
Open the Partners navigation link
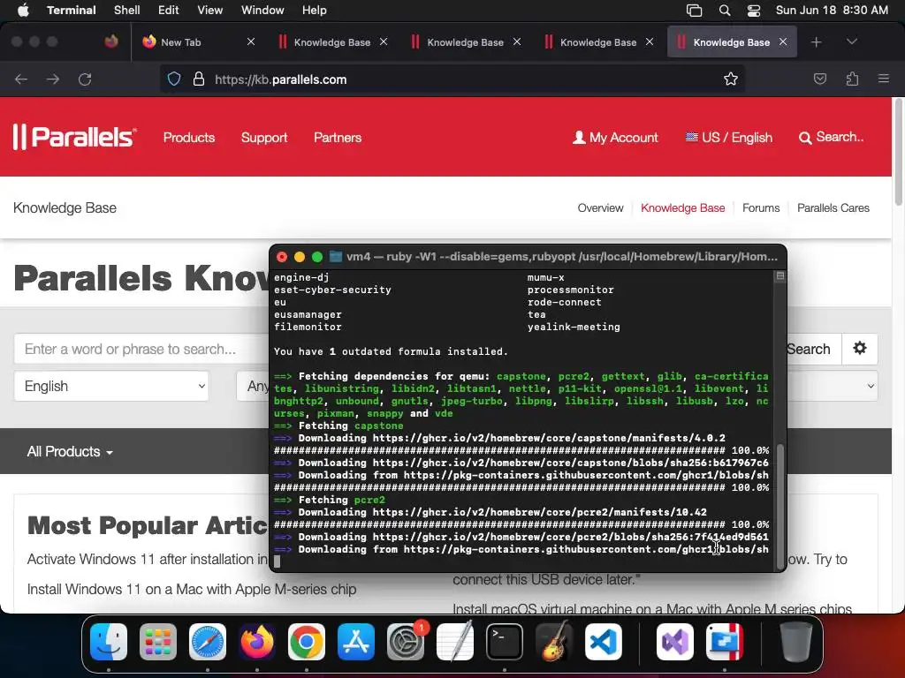(338, 137)
